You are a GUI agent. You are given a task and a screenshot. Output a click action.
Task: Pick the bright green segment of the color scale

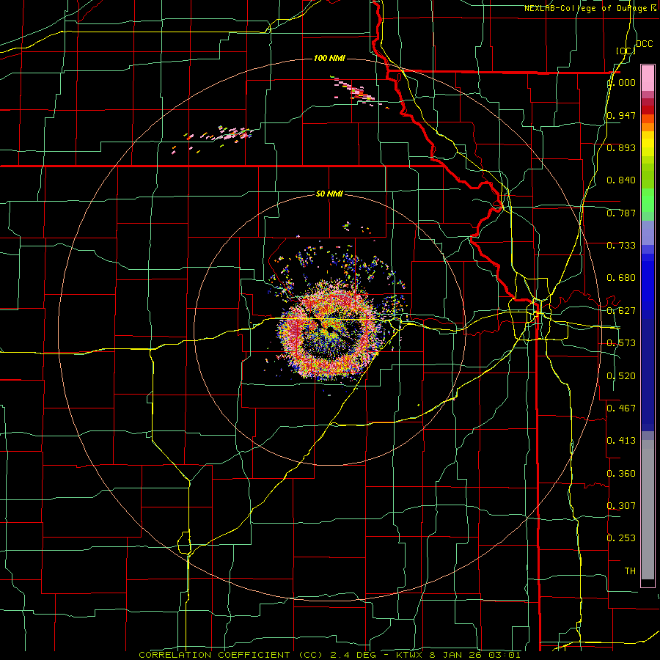[x=648, y=200]
